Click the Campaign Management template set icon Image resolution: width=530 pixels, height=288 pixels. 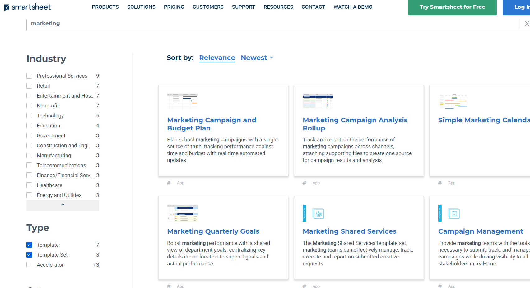click(454, 213)
